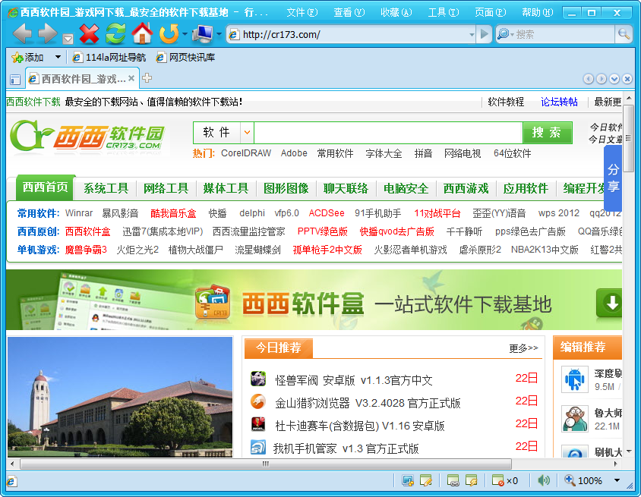Open the 工具(T) menu
This screenshot has width=641, height=497.
point(443,13)
